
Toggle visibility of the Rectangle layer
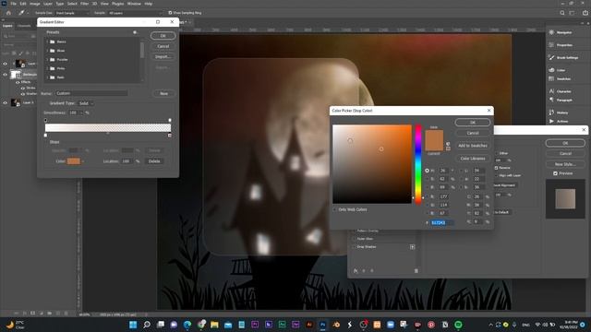click(x=5, y=74)
